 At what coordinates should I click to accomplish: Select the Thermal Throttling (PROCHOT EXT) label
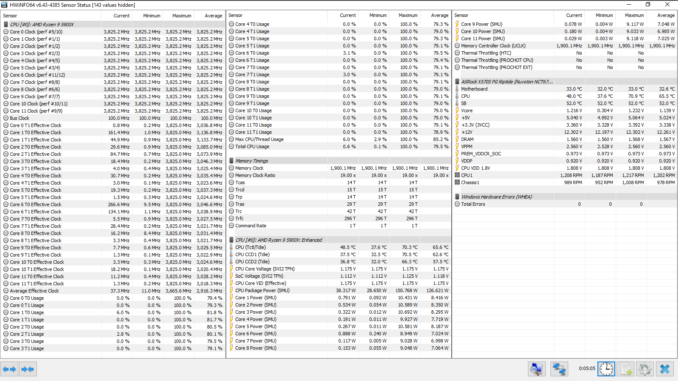click(x=497, y=67)
